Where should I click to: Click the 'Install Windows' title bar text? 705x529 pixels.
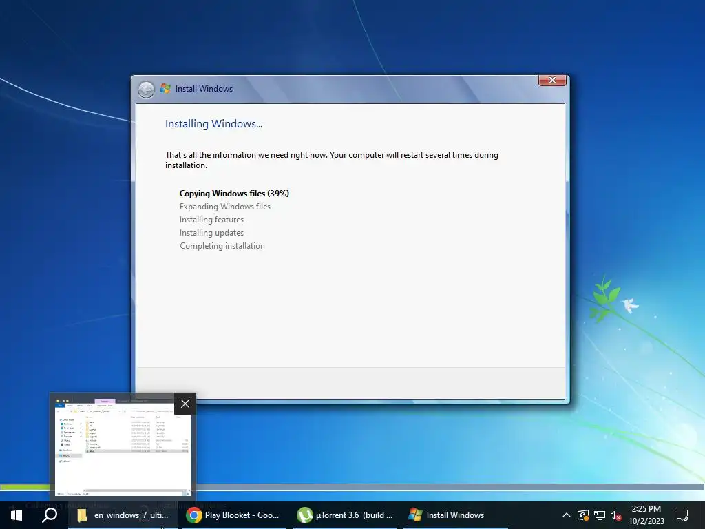click(x=204, y=89)
